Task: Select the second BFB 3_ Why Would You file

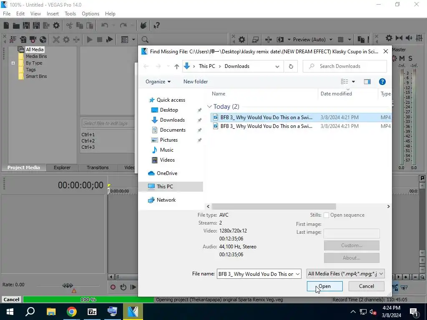Action: pyautogui.click(x=301, y=126)
